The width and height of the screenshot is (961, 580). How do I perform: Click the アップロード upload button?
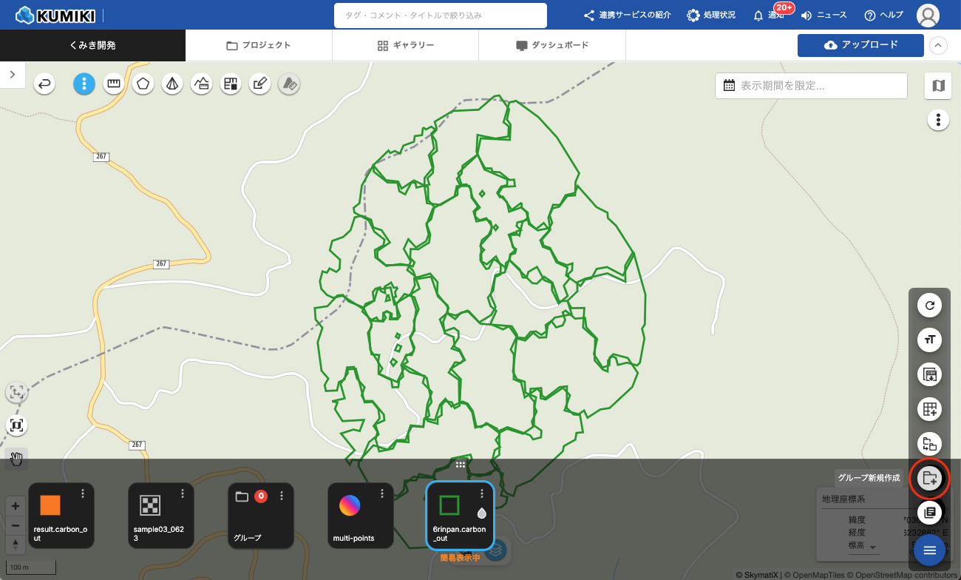coord(860,45)
